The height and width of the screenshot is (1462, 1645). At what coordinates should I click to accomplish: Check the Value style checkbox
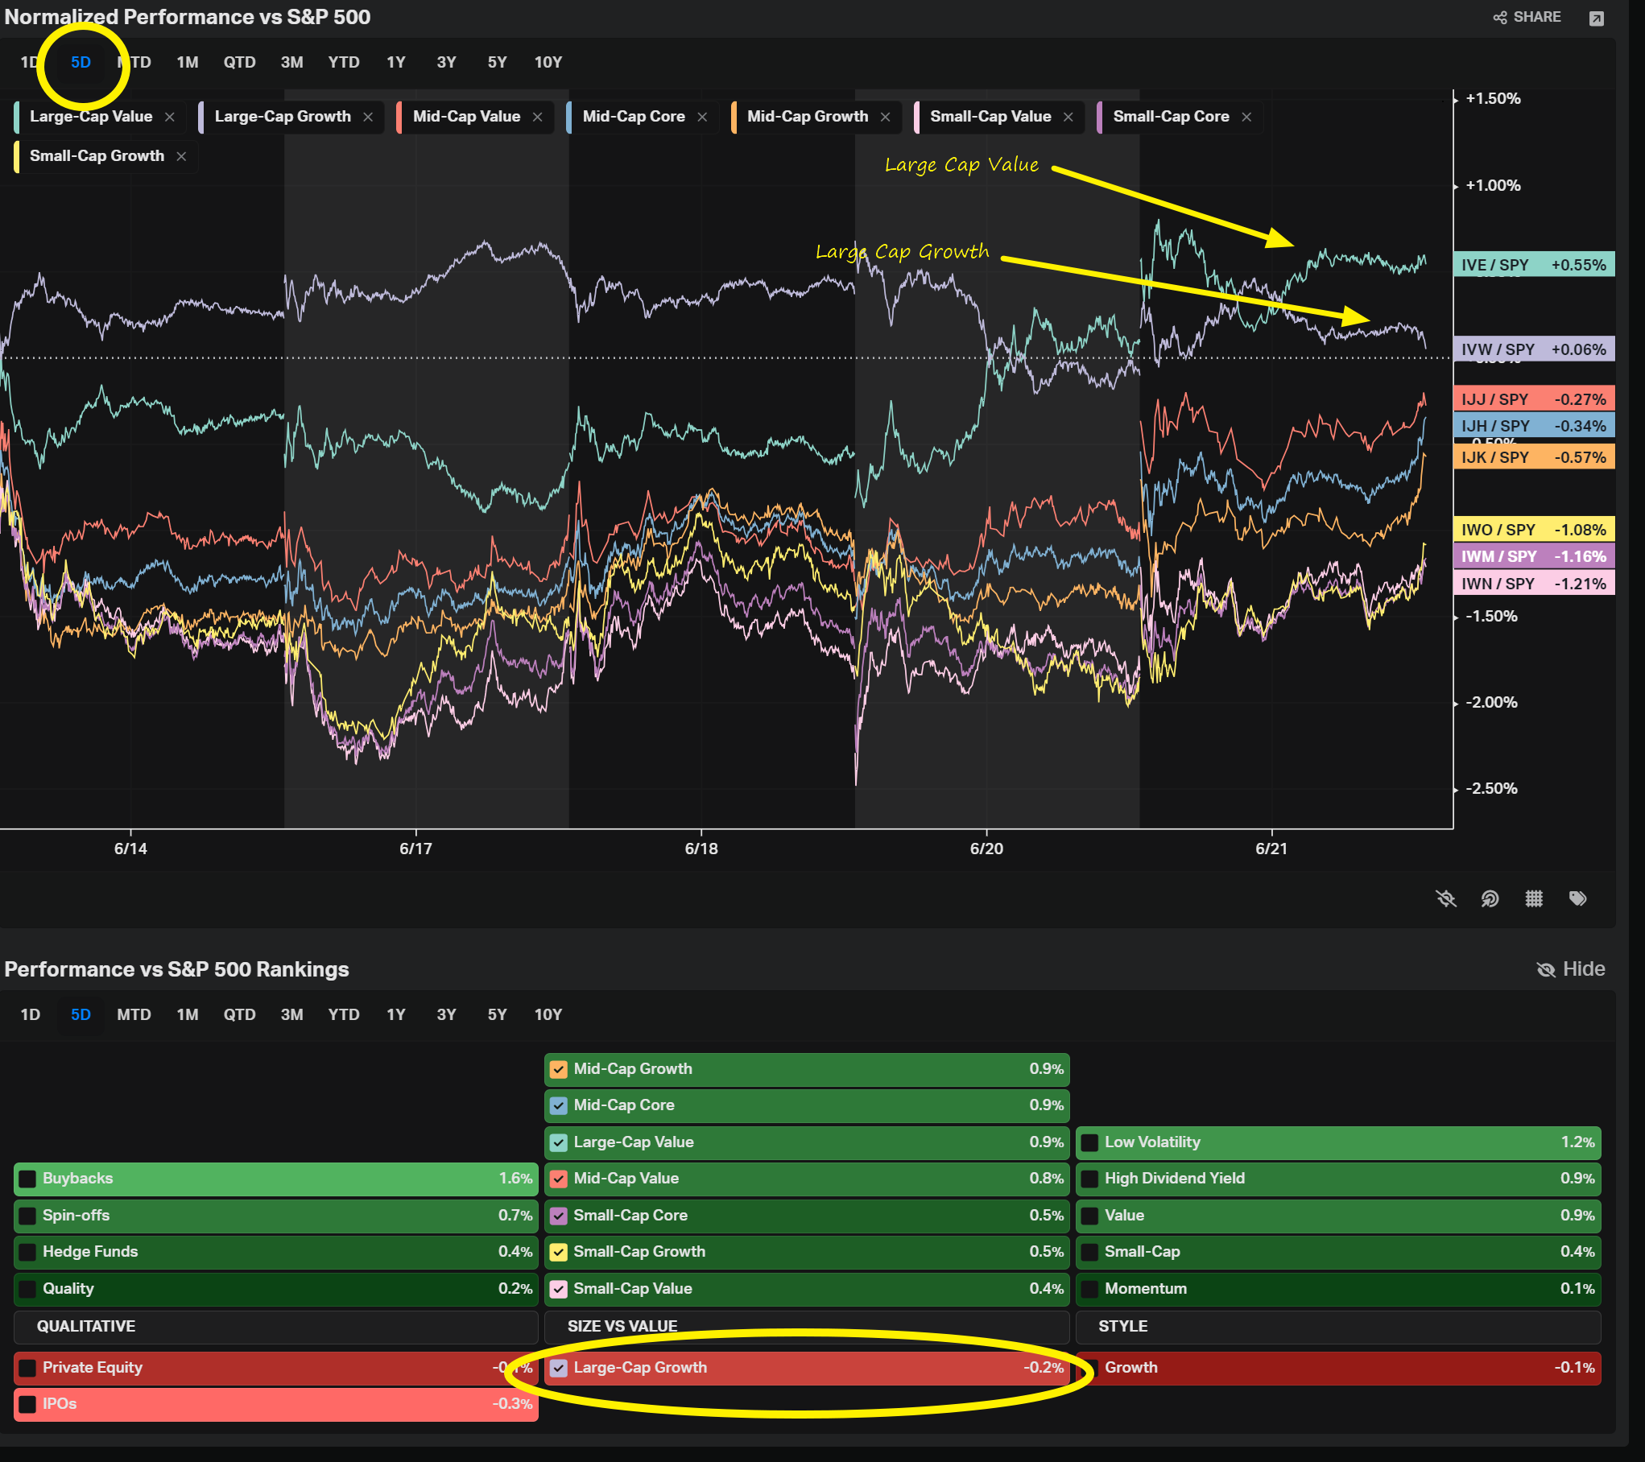[1089, 1216]
